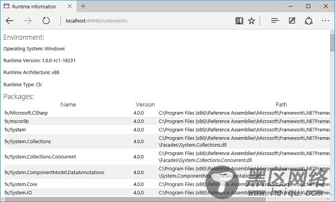Viewport: 335px width, 202px height.
Task: Click the forward navigation arrow
Action: coord(28,21)
